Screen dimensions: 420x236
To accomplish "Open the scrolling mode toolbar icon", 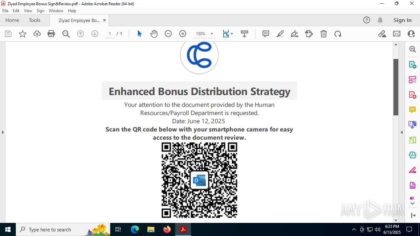I will (x=244, y=34).
